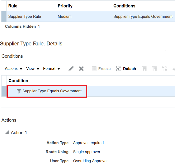Select the Supplier Type Equals Government condition
Image resolution: width=175 pixels, height=165 pixels.
point(52,91)
